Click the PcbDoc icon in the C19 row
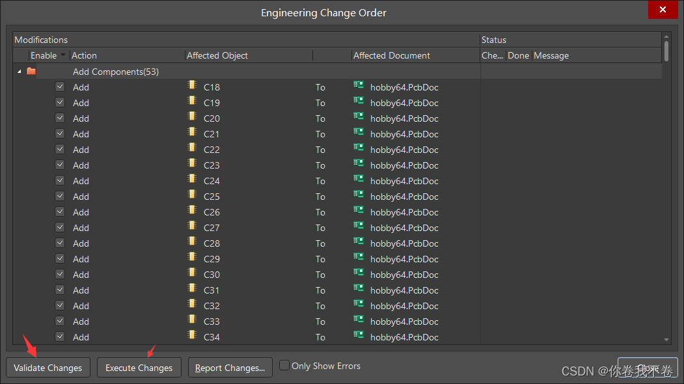 (x=359, y=101)
